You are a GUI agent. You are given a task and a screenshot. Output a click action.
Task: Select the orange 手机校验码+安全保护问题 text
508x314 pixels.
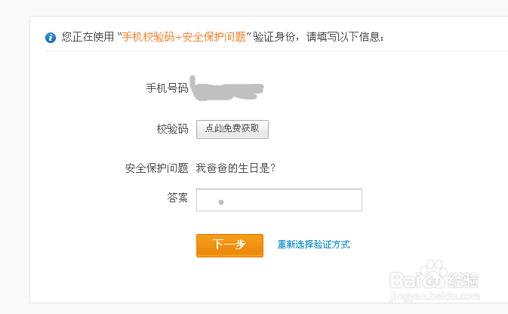pyautogui.click(x=183, y=37)
